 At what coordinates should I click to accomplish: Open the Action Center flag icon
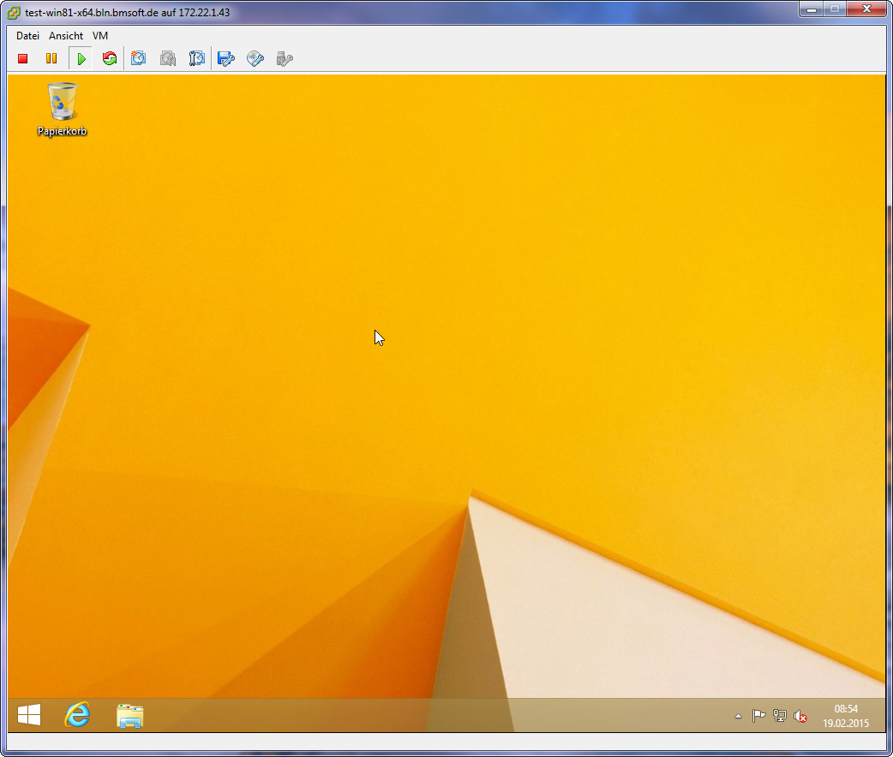pos(758,716)
